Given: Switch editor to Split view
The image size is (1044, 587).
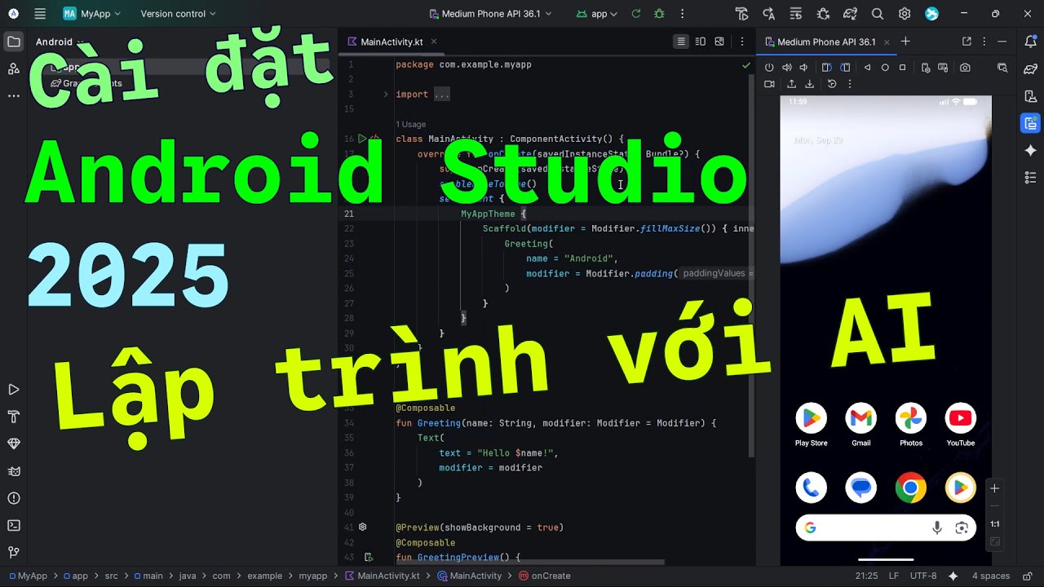Looking at the screenshot, I should pyautogui.click(x=701, y=42).
